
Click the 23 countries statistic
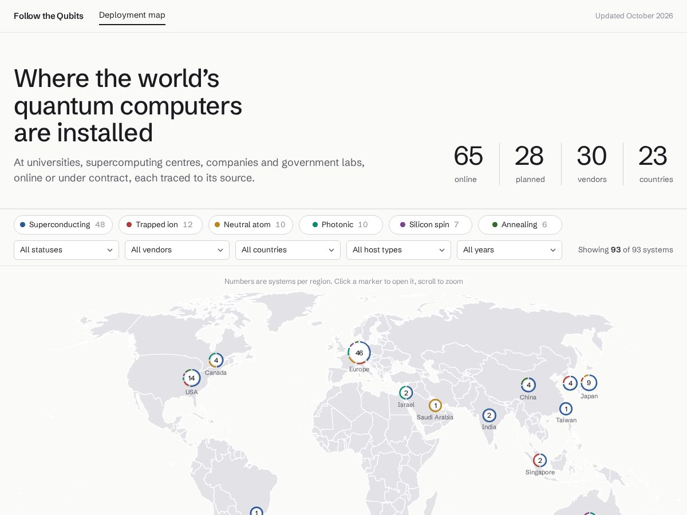(656, 164)
